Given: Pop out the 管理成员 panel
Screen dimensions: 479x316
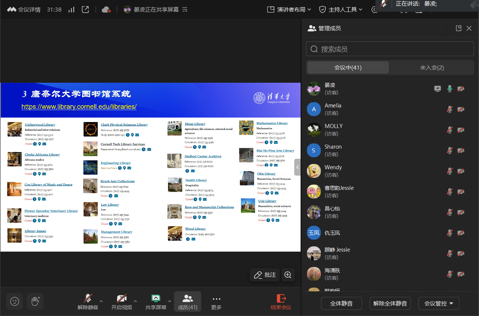Looking at the screenshot, I should point(458,28).
